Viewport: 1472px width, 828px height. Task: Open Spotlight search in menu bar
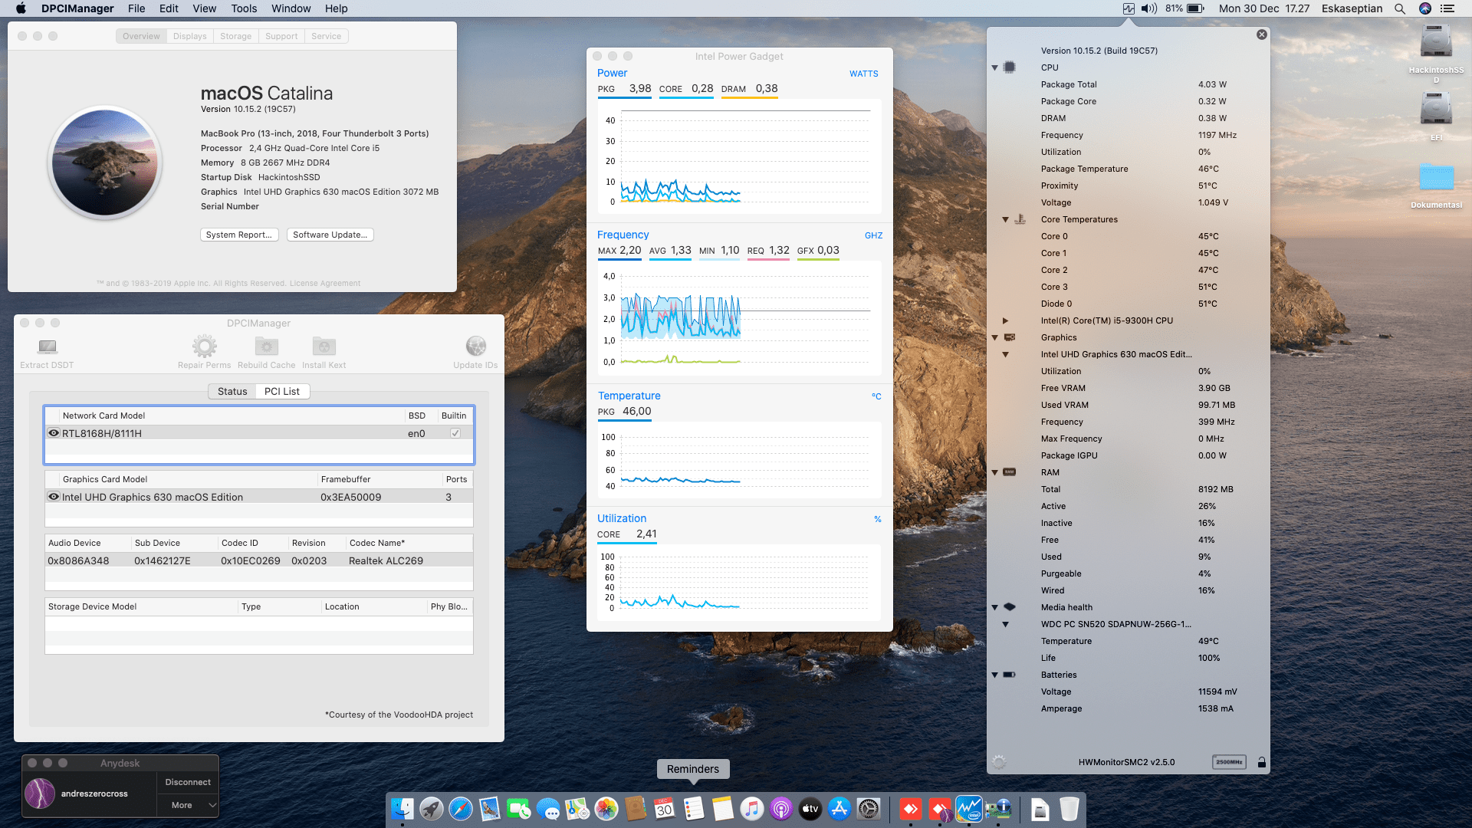pos(1400,8)
